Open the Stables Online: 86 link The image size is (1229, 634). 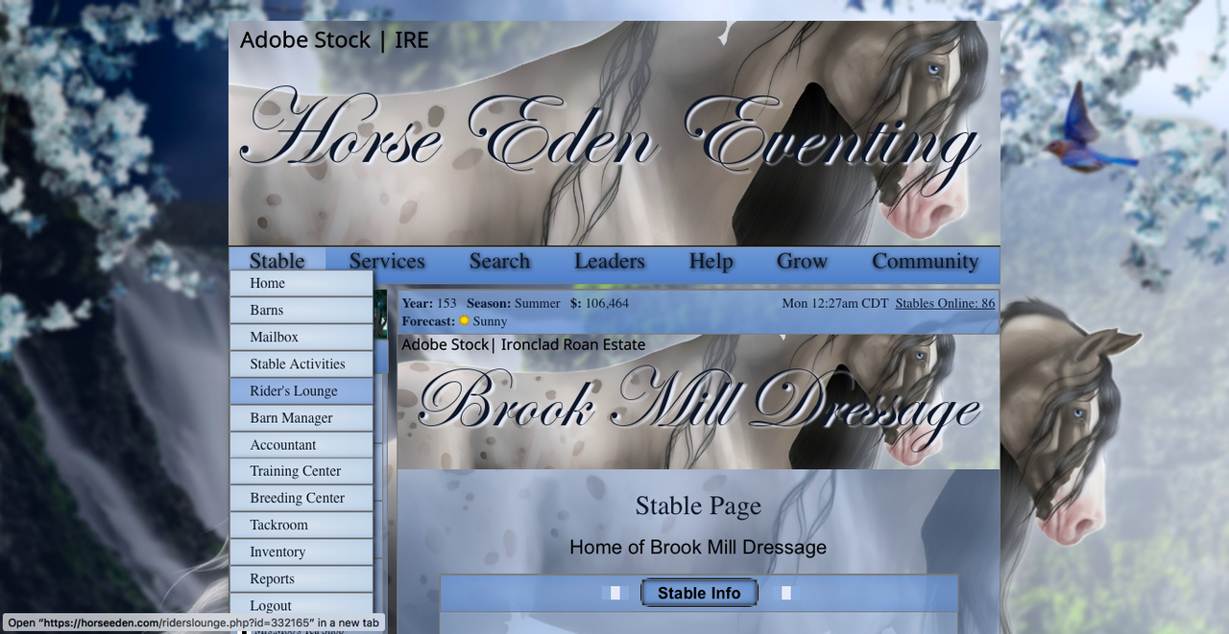coord(945,303)
